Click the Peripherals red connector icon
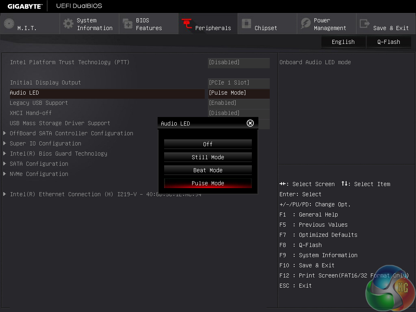The height and width of the screenshot is (312, 416). [x=187, y=24]
